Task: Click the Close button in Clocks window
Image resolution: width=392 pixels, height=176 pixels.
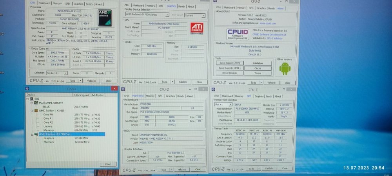Action: (107, 164)
